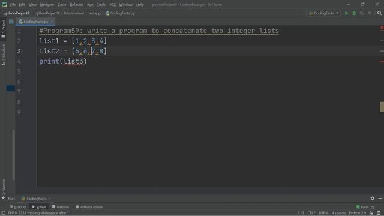Click the Favorites star icon
This screenshot has width=384, height=216.
click(3, 198)
